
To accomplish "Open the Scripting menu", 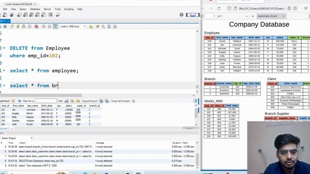I will pos(69,9).
